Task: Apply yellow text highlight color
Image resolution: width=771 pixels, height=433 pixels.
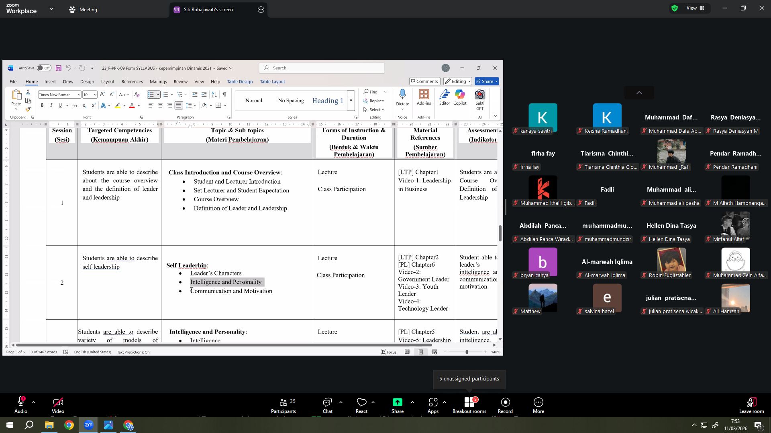Action: click(118, 105)
